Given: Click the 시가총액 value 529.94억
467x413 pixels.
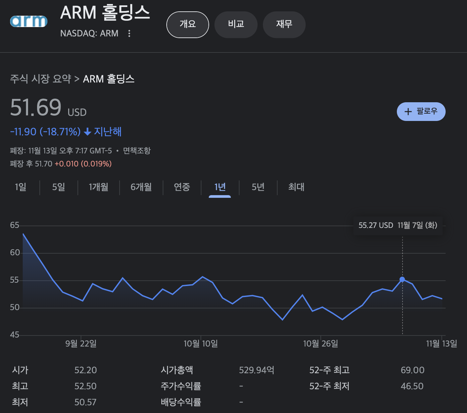Looking at the screenshot, I should coord(257,370).
